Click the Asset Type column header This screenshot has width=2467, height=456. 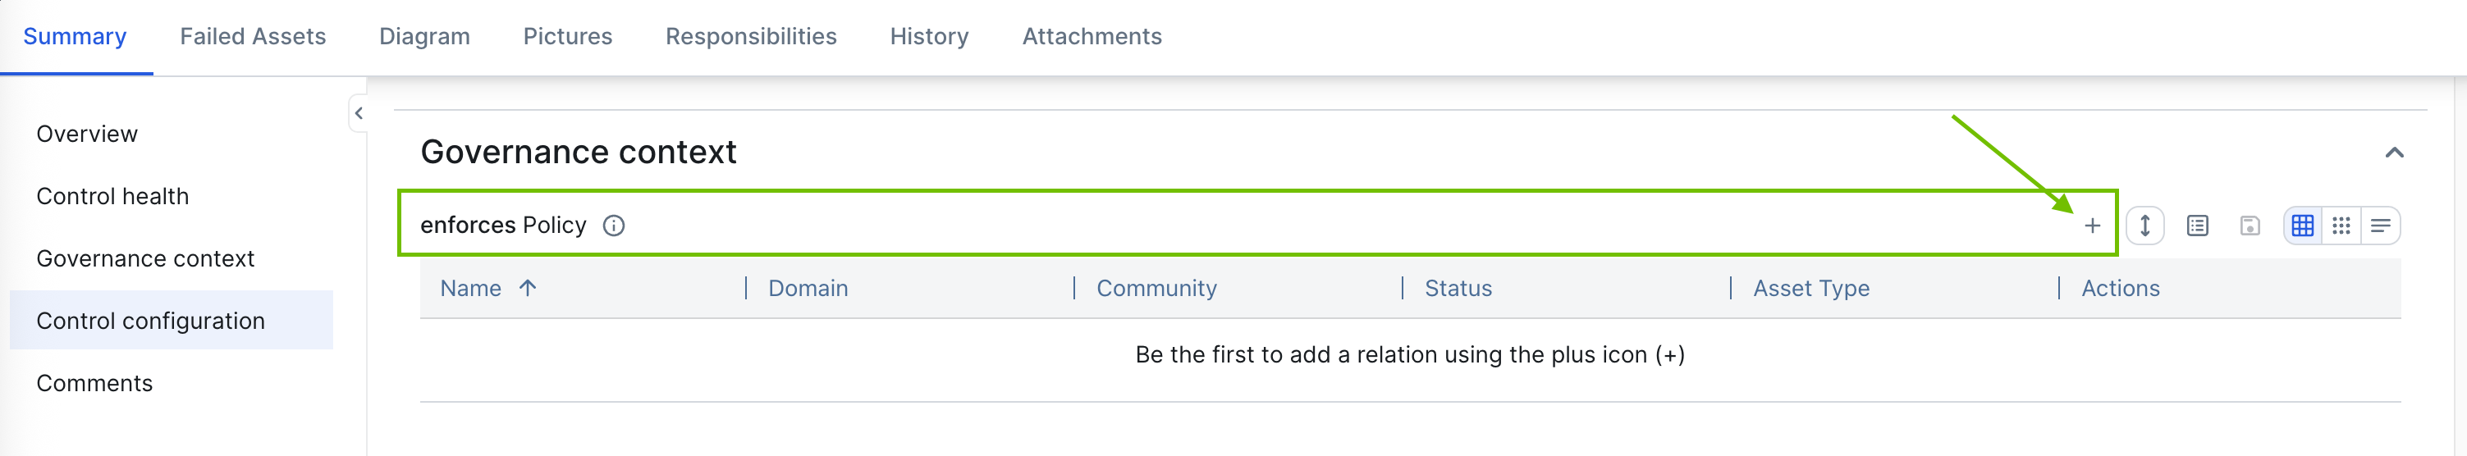click(x=1811, y=289)
